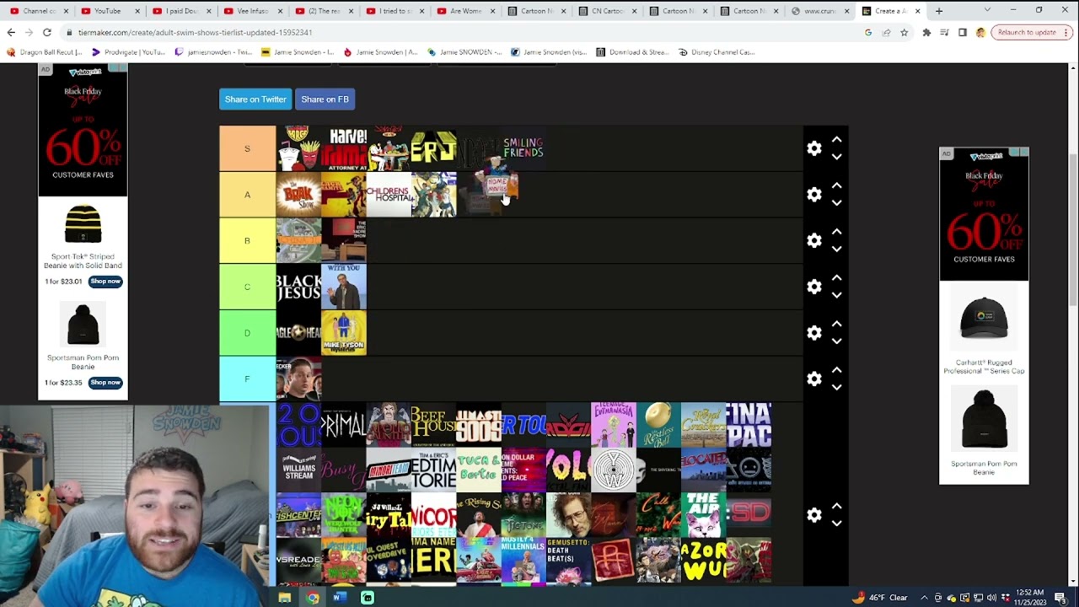The image size is (1079, 607).
Task: Click the Share on Twitter button
Action: (x=255, y=99)
